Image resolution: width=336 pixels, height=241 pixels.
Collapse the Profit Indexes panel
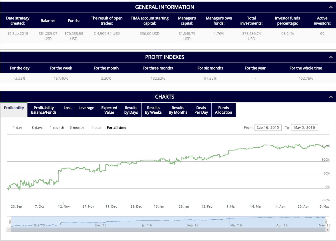coord(331,57)
